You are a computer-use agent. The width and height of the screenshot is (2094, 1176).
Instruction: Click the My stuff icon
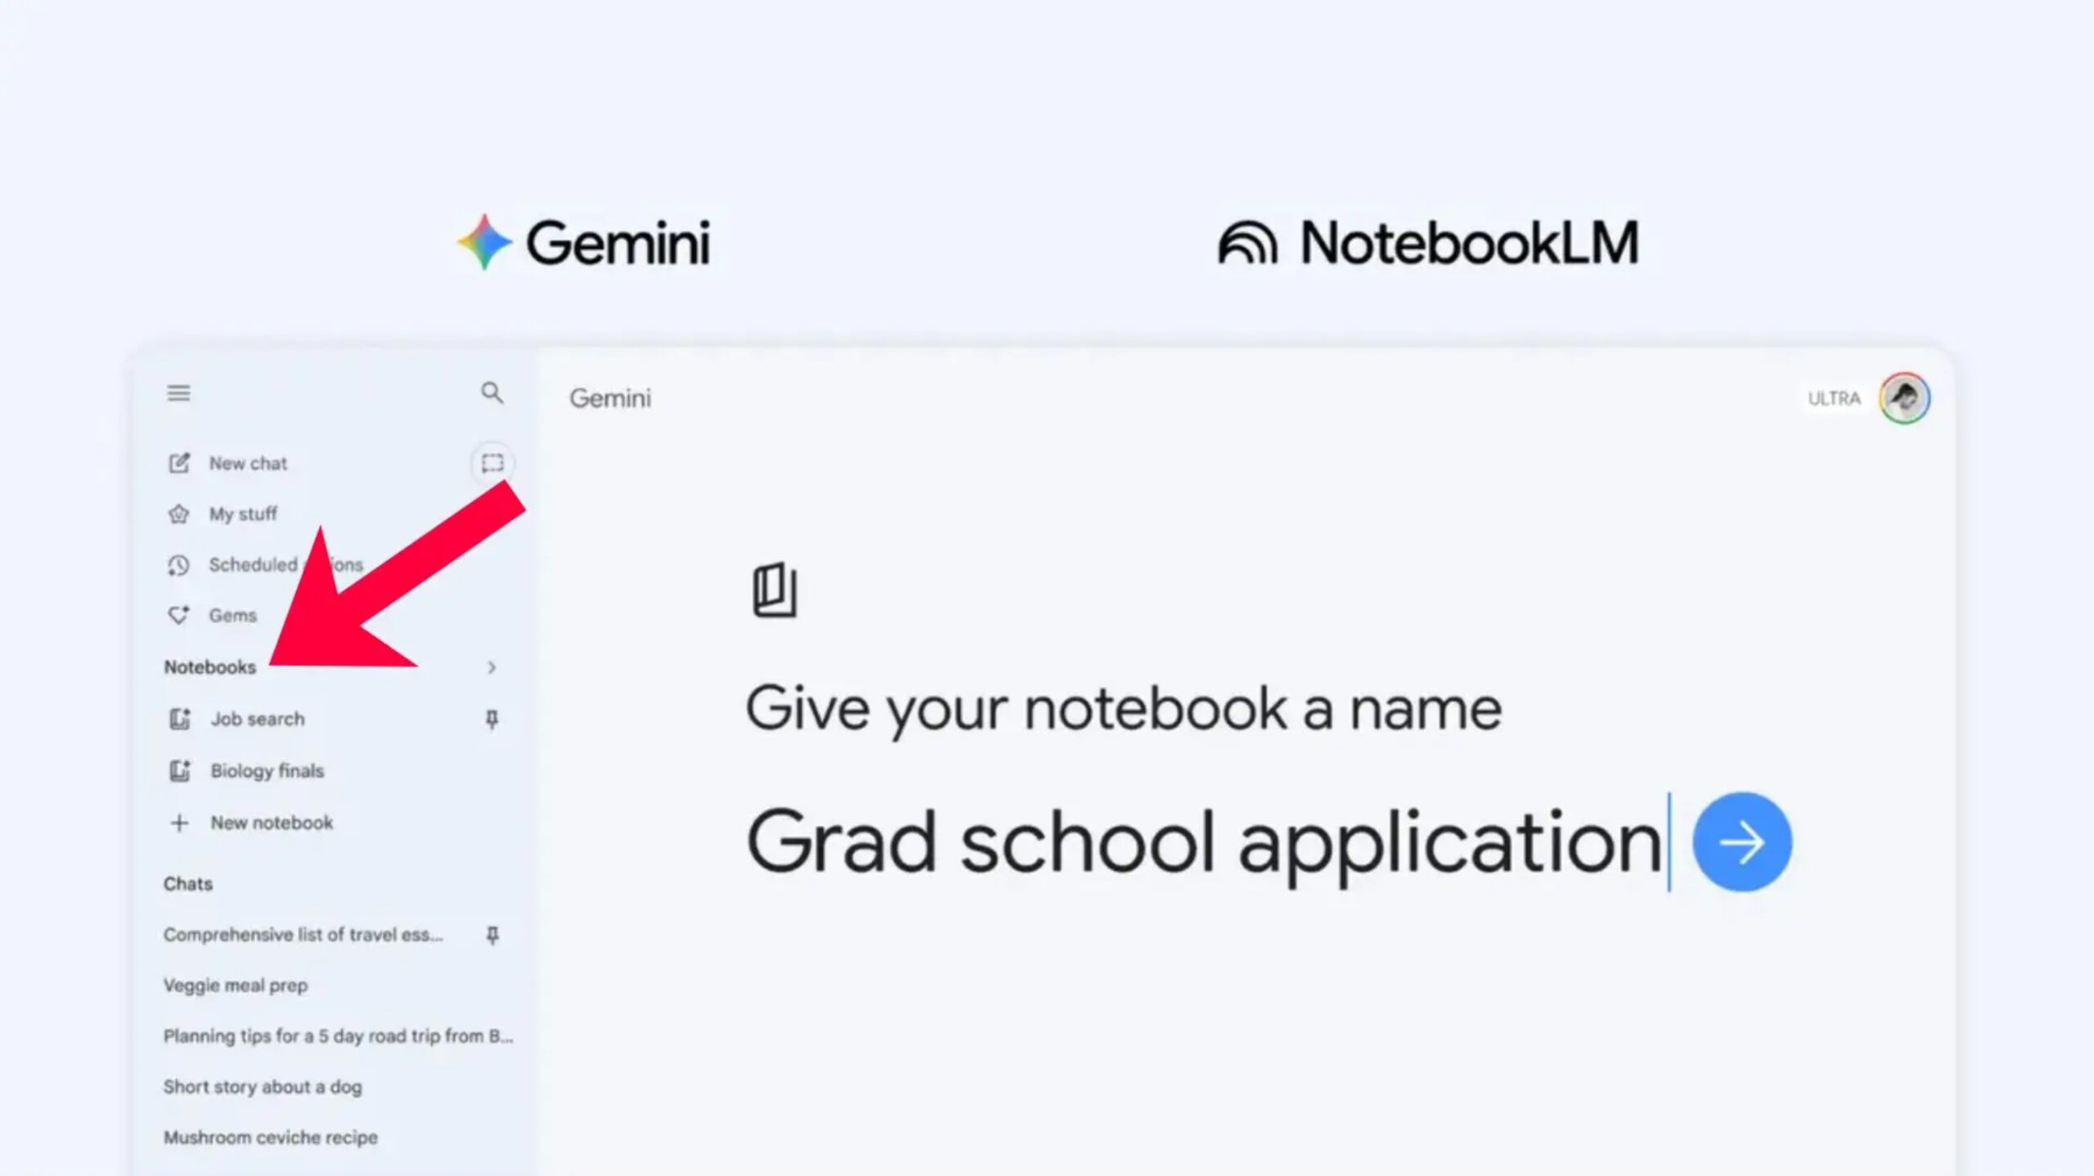(x=178, y=514)
